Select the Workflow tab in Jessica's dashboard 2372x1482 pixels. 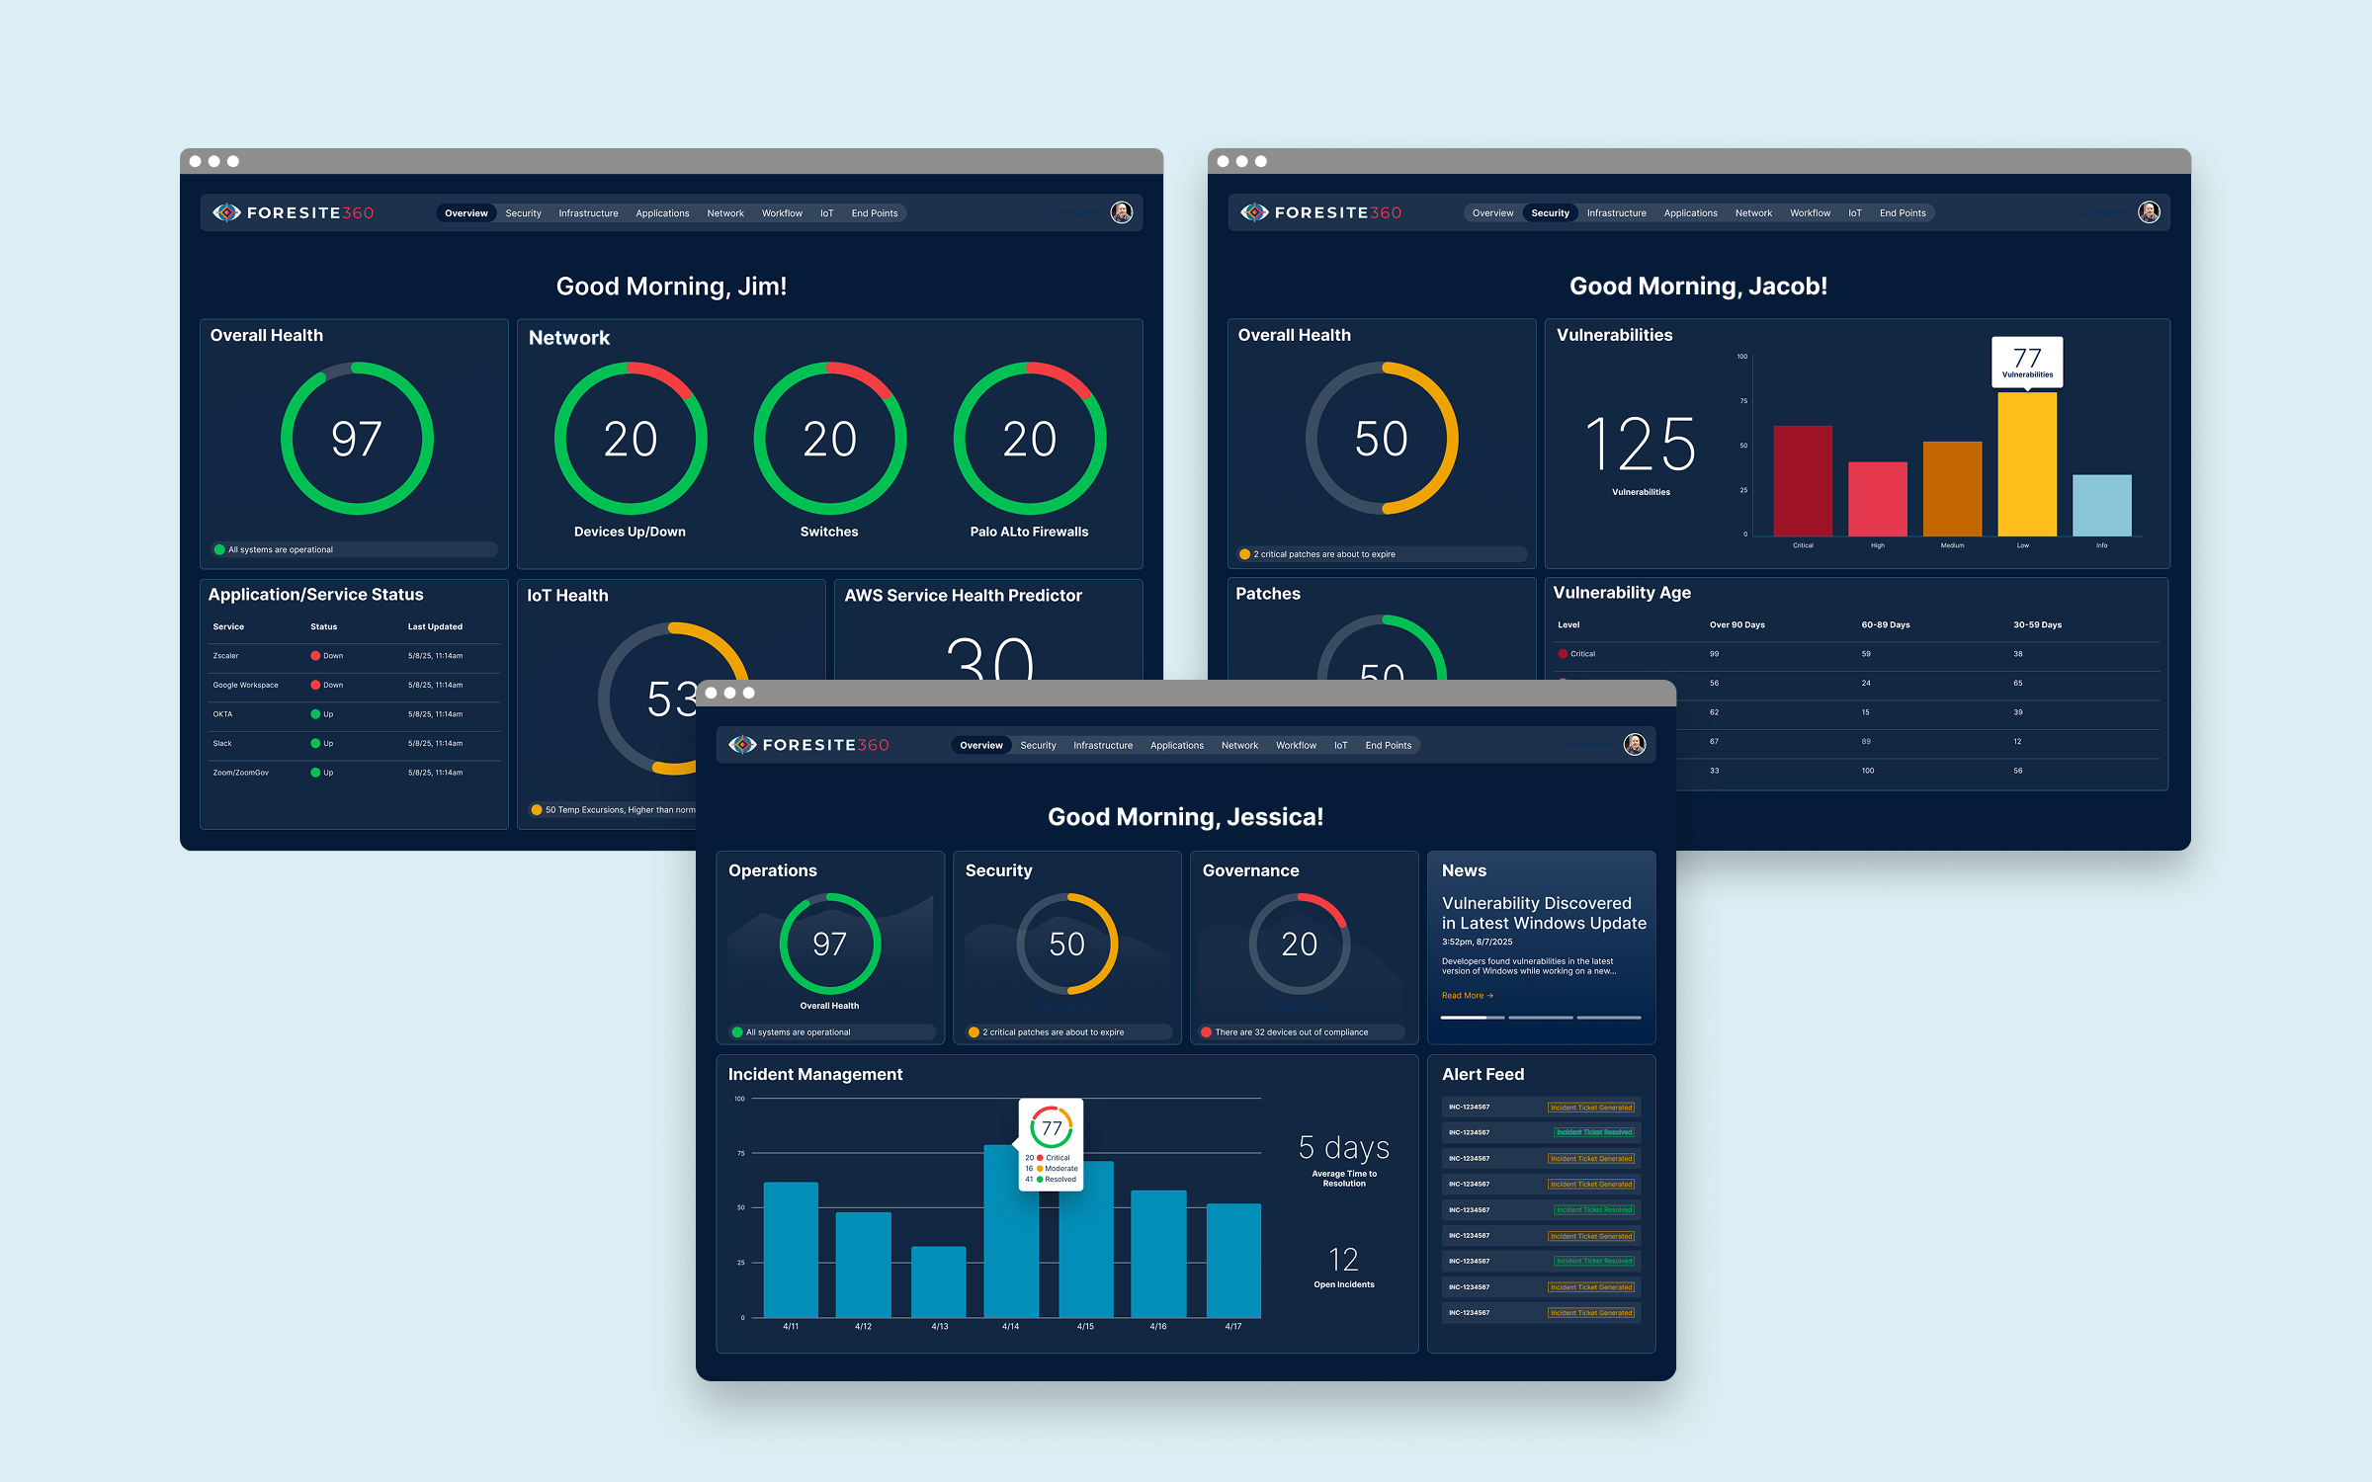[x=1296, y=746]
